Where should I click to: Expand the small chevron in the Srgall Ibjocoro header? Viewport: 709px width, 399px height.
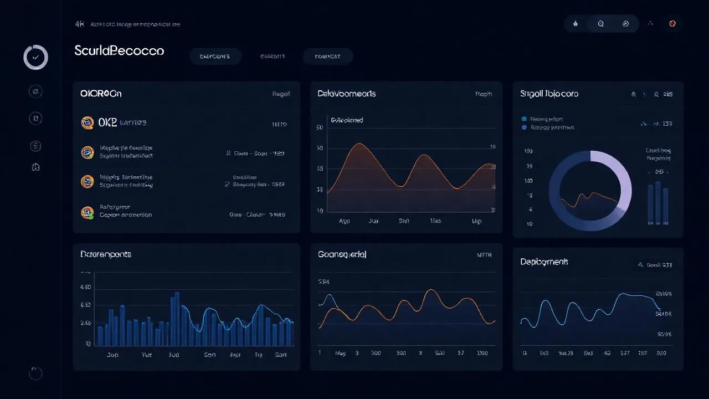(x=644, y=94)
